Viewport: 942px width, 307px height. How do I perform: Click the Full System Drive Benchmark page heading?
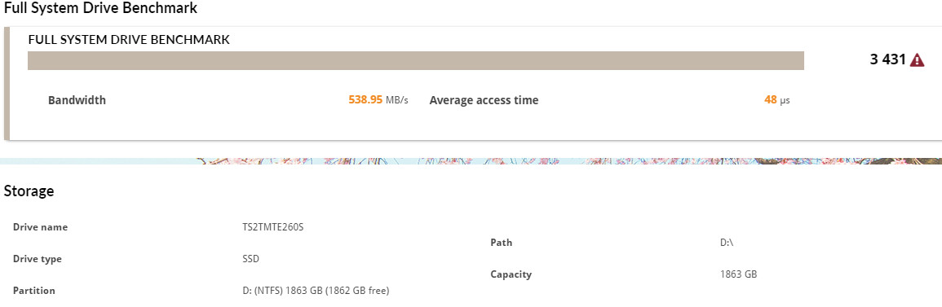point(100,8)
